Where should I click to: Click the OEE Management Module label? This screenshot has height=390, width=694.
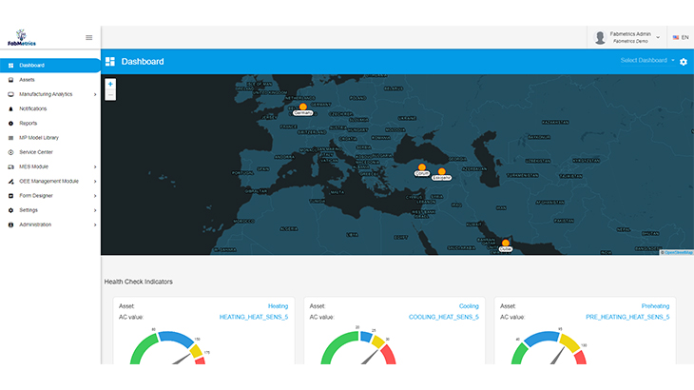48,182
